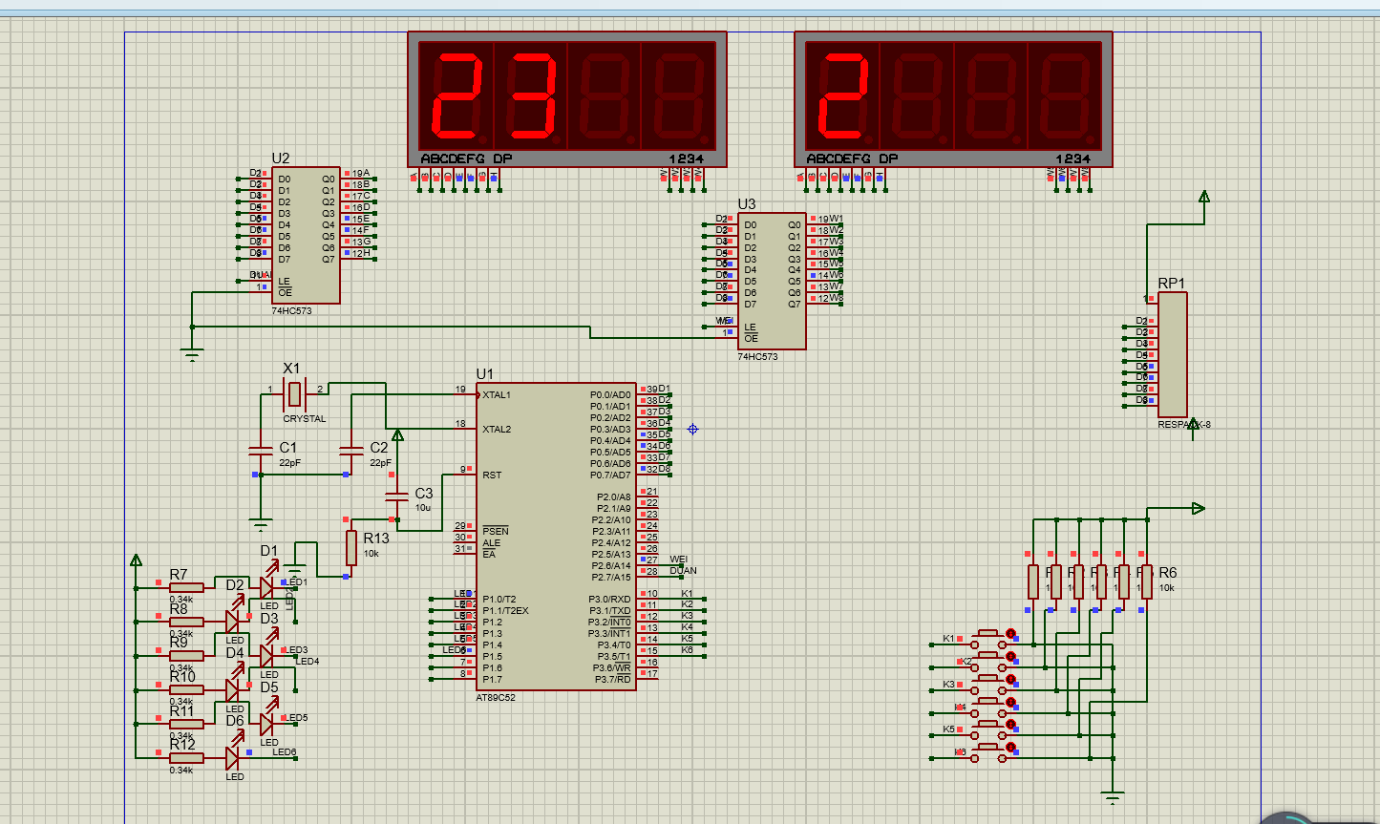Viewport: 1380px width, 824px height.
Task: Click the X1 crystal symbol
Action: 296,392
